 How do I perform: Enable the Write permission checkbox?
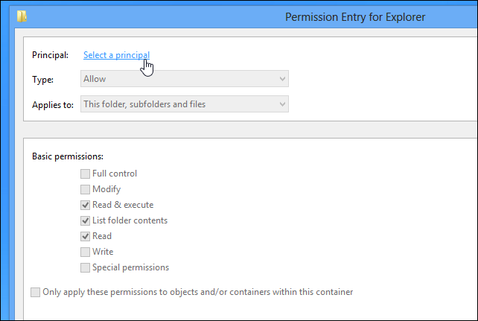(86, 252)
